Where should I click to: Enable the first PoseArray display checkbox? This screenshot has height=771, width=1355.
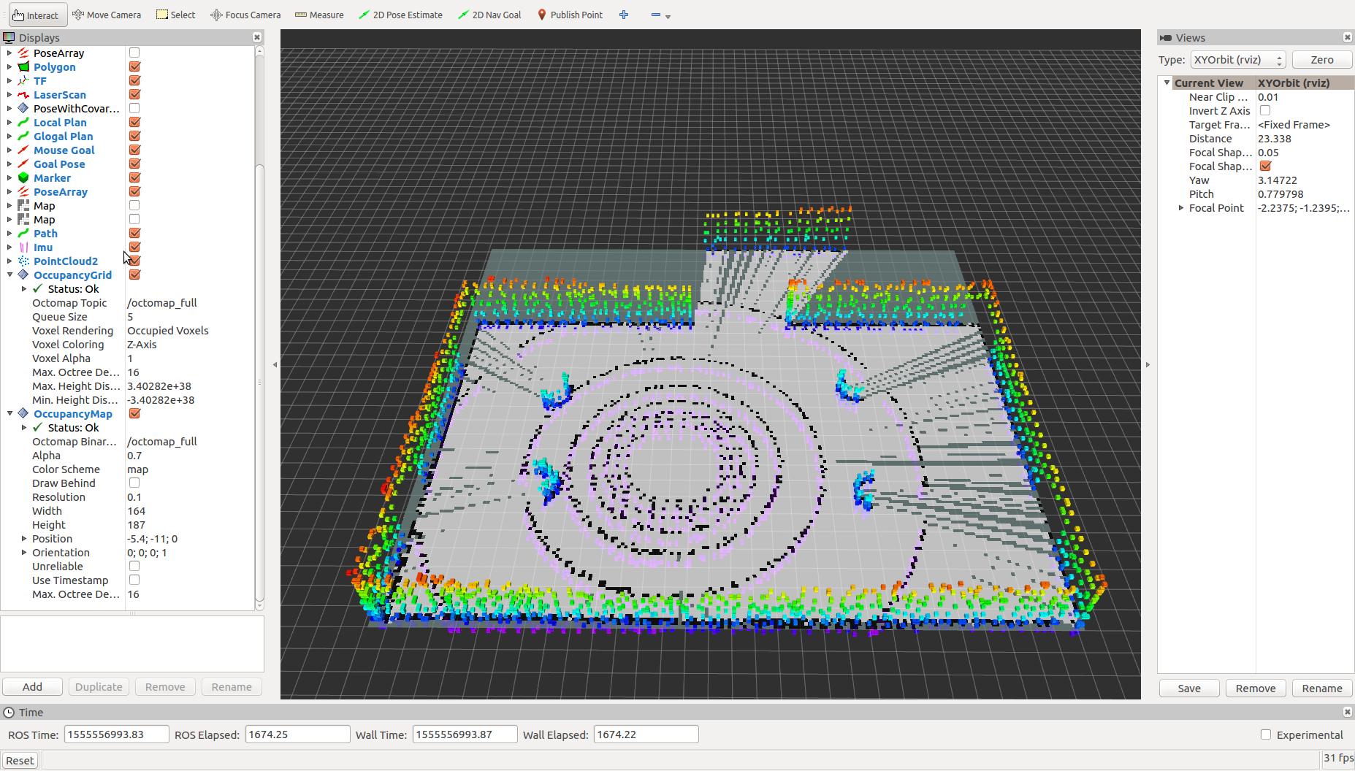(134, 53)
